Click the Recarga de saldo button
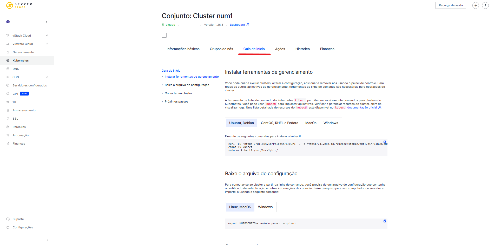 coord(451,5)
